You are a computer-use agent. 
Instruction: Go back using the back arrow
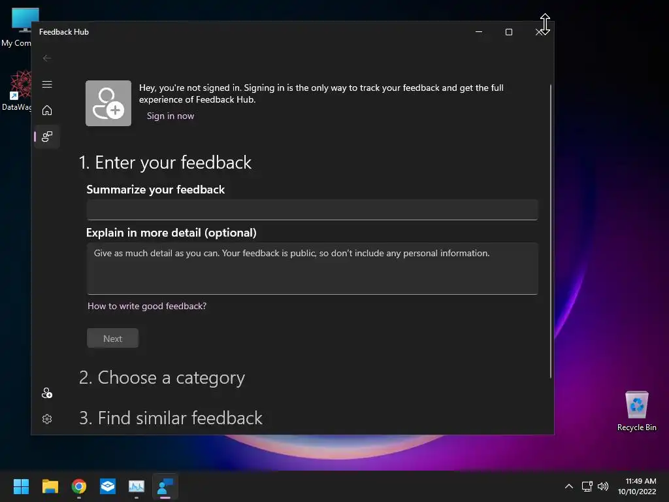(47, 58)
